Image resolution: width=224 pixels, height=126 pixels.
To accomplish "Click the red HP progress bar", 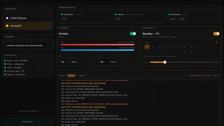I will point(97,45).
